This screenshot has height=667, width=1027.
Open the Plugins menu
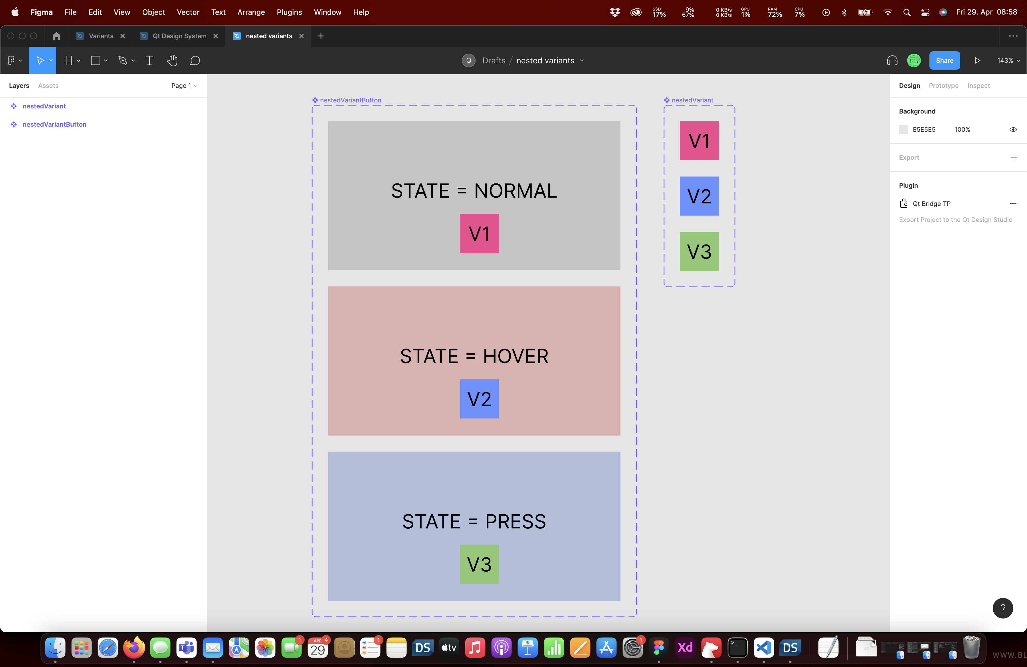click(289, 12)
